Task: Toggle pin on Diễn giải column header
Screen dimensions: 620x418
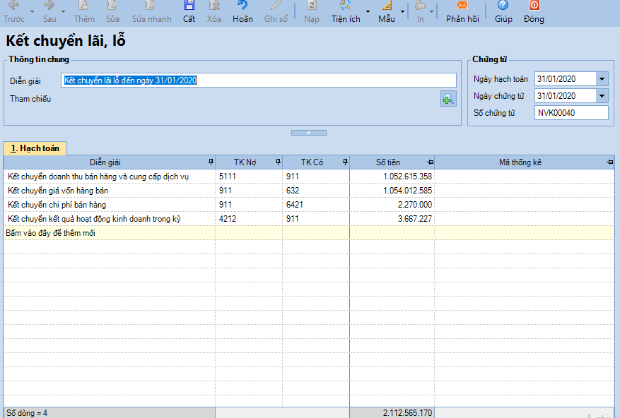Action: 210,162
